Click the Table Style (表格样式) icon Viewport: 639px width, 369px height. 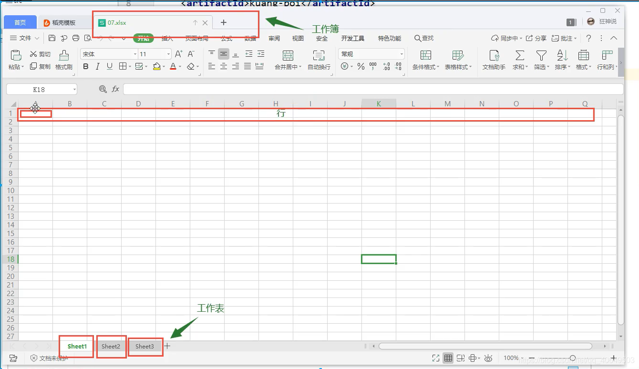[x=458, y=55]
